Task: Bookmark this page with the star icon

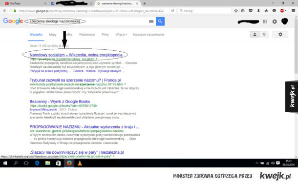Action: click(x=236, y=11)
